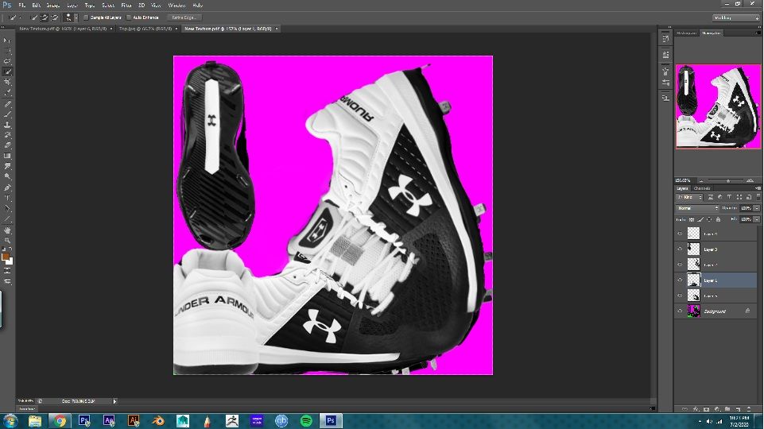The image size is (764, 429).
Task: Toggle visibility of Layer 3
Action: coord(681,249)
